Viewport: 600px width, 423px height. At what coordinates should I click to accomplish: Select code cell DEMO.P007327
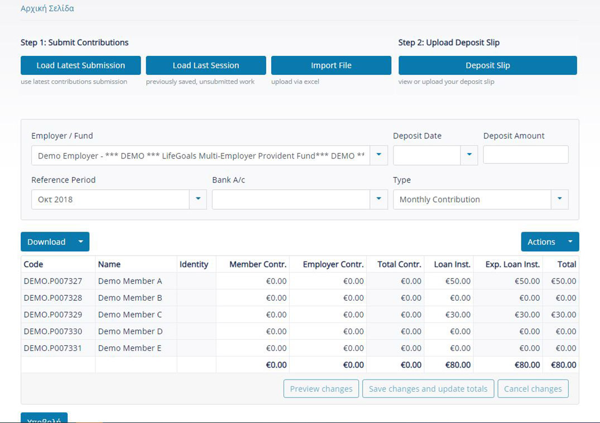pyautogui.click(x=58, y=281)
